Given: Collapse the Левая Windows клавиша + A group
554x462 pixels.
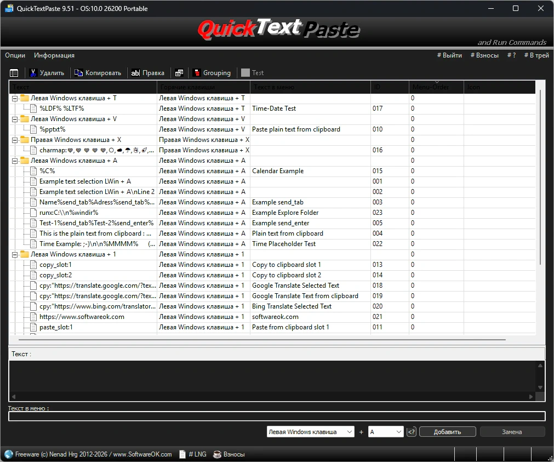Looking at the screenshot, I should coord(15,161).
